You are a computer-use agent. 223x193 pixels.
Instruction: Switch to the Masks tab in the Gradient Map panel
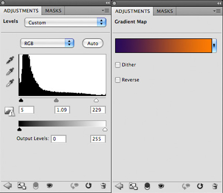click(x=165, y=11)
